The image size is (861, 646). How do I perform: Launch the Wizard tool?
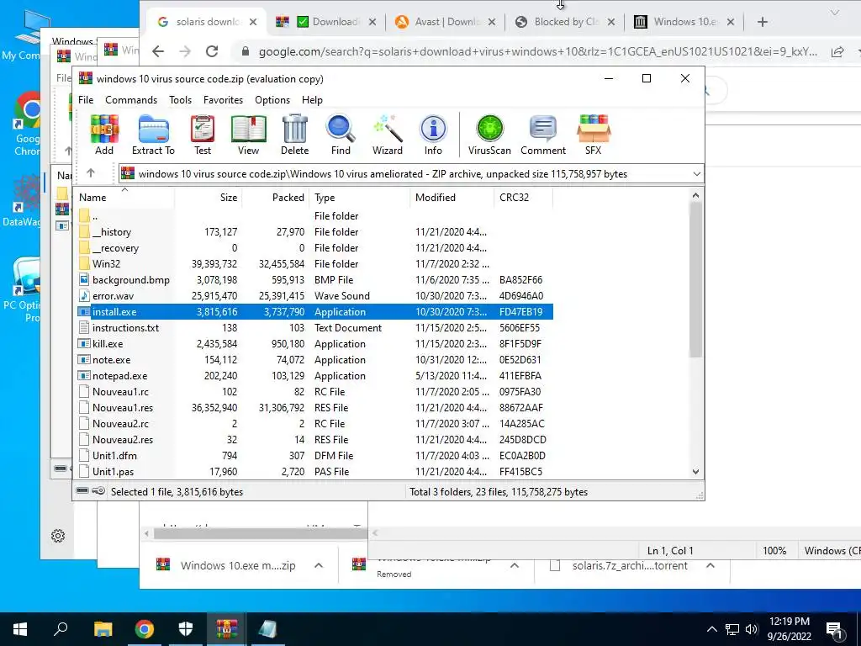coord(388,135)
